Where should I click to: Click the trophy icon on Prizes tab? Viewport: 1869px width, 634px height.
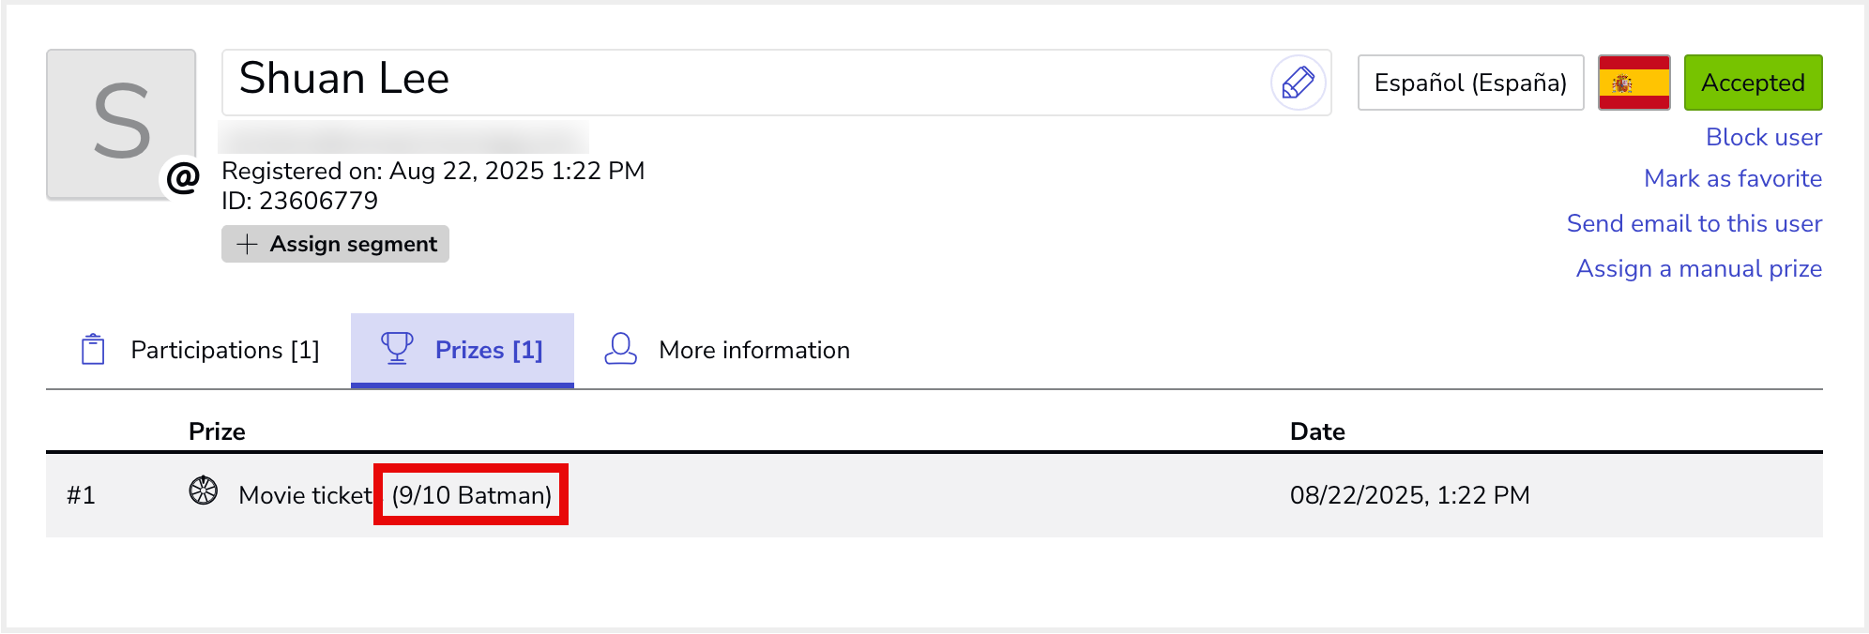pyautogui.click(x=397, y=349)
